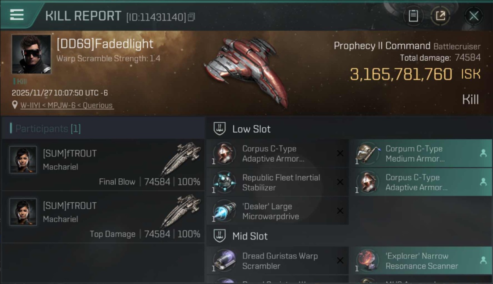Close the Kill Report window

(474, 16)
